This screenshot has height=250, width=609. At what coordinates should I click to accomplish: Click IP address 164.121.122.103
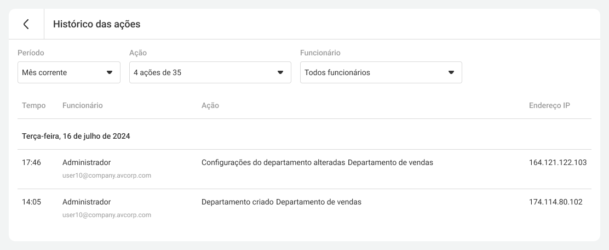[x=558, y=162]
